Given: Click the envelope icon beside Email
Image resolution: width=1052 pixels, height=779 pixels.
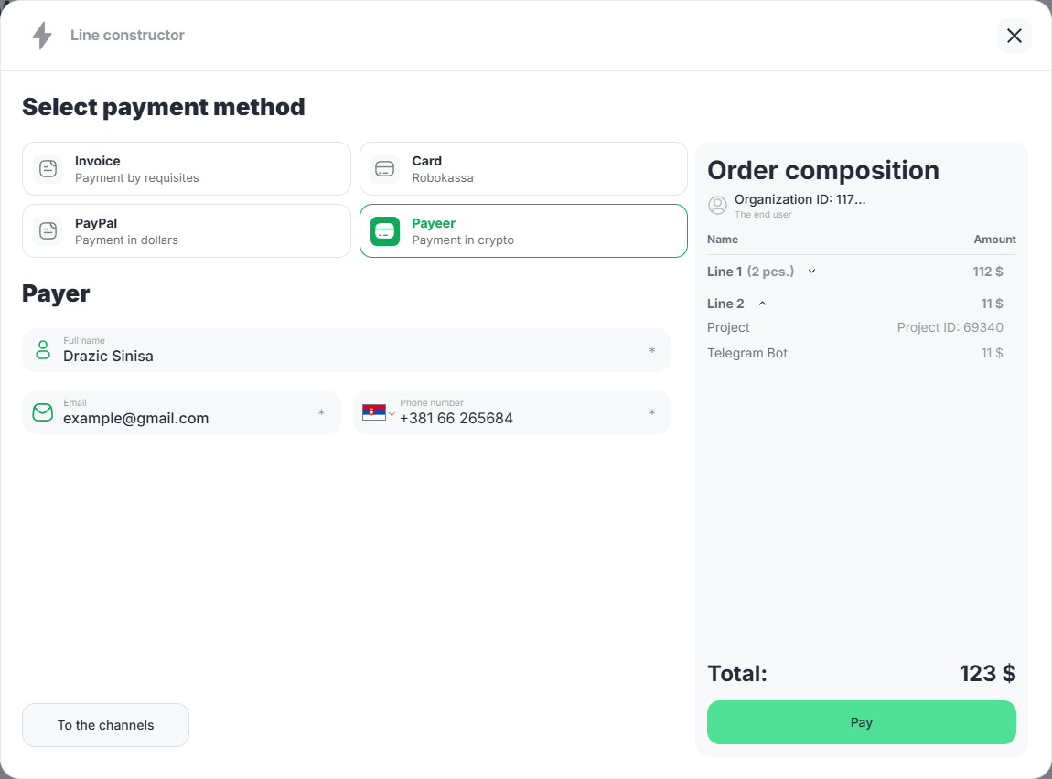Looking at the screenshot, I should [43, 412].
